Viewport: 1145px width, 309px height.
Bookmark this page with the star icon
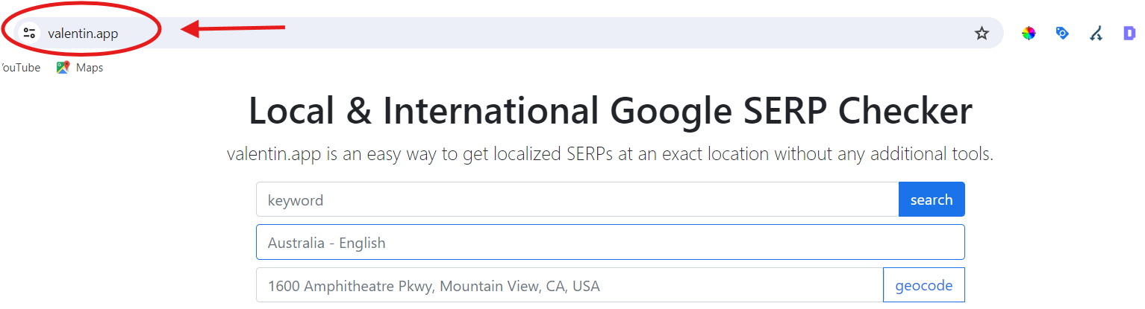tap(982, 33)
